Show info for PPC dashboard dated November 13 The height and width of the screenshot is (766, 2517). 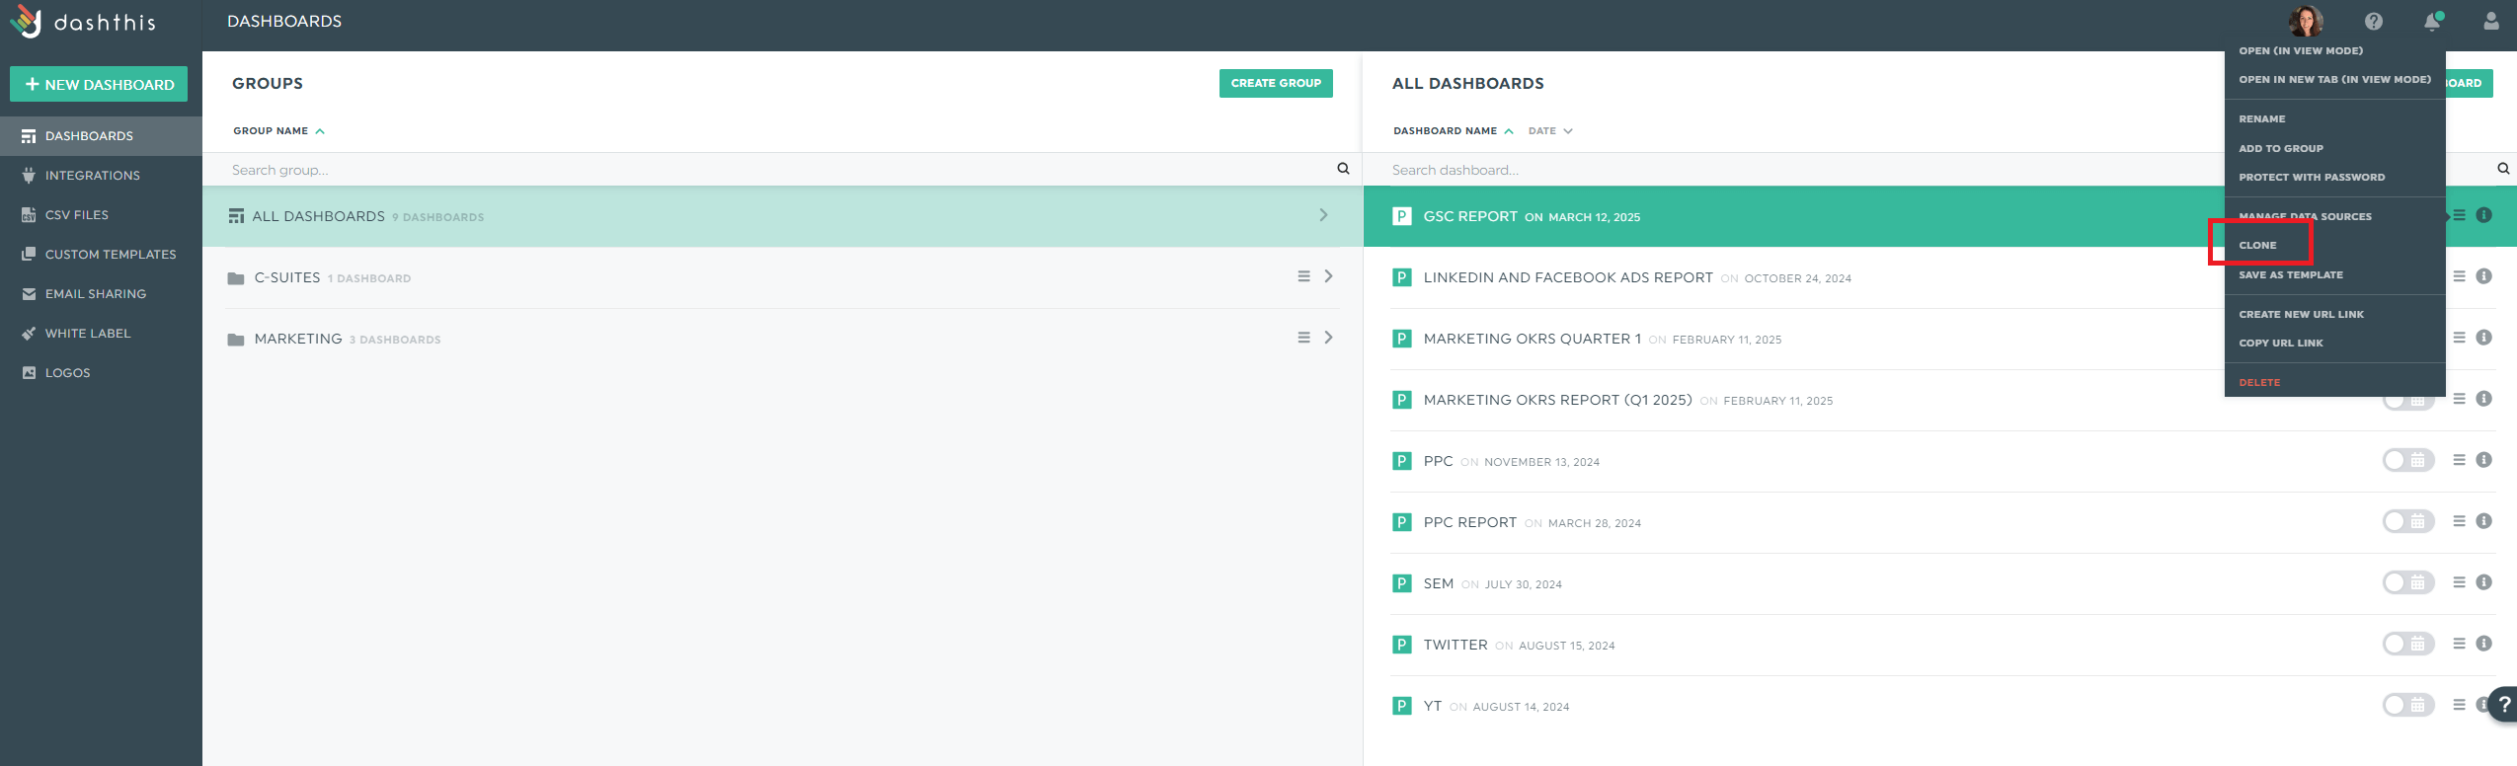coord(2484,460)
